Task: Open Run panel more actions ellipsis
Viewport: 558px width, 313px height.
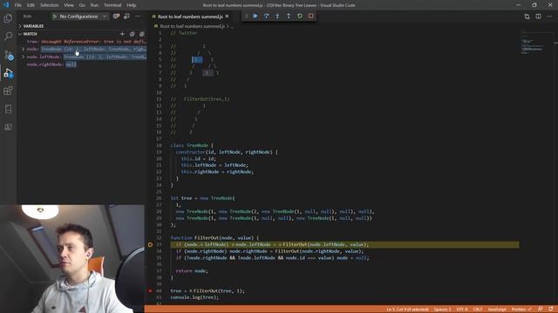Action: (x=138, y=17)
